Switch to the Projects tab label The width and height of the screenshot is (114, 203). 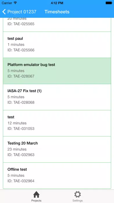click(36, 201)
